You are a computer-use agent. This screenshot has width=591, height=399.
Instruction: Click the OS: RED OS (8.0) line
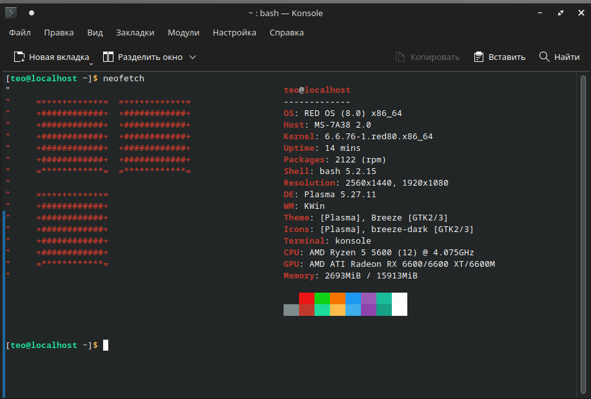tap(343, 113)
